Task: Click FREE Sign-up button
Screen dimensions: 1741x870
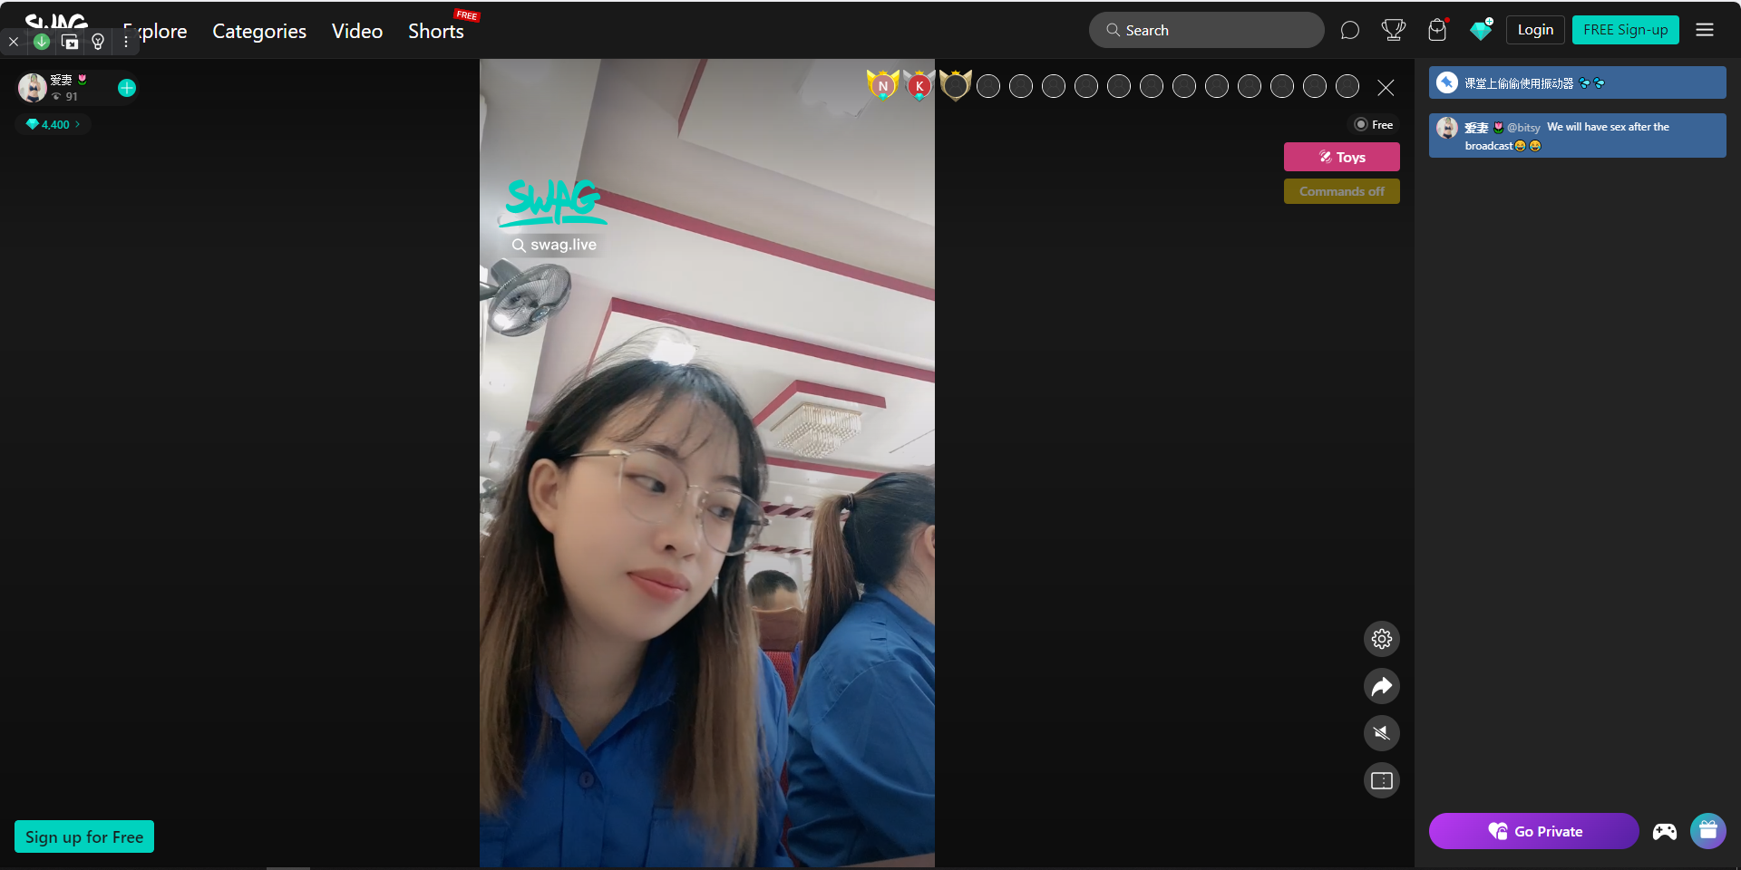Action: 1625,30
